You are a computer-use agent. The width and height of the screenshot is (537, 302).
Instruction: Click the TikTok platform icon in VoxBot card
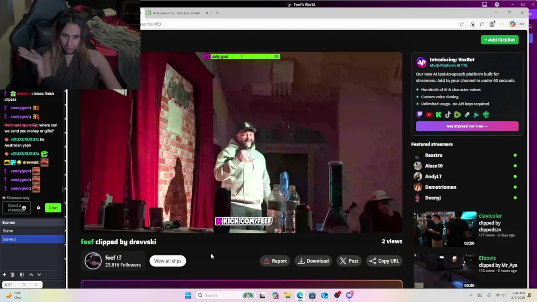pos(448,115)
